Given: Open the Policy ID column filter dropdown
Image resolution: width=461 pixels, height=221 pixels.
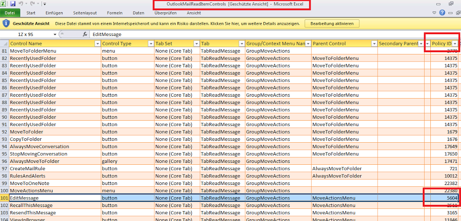Looking at the screenshot, I should 455,44.
